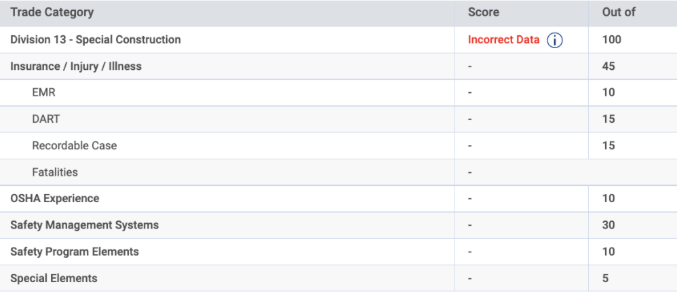This screenshot has width=677, height=293.
Task: Click the dash score in EMR row
Action: [469, 93]
